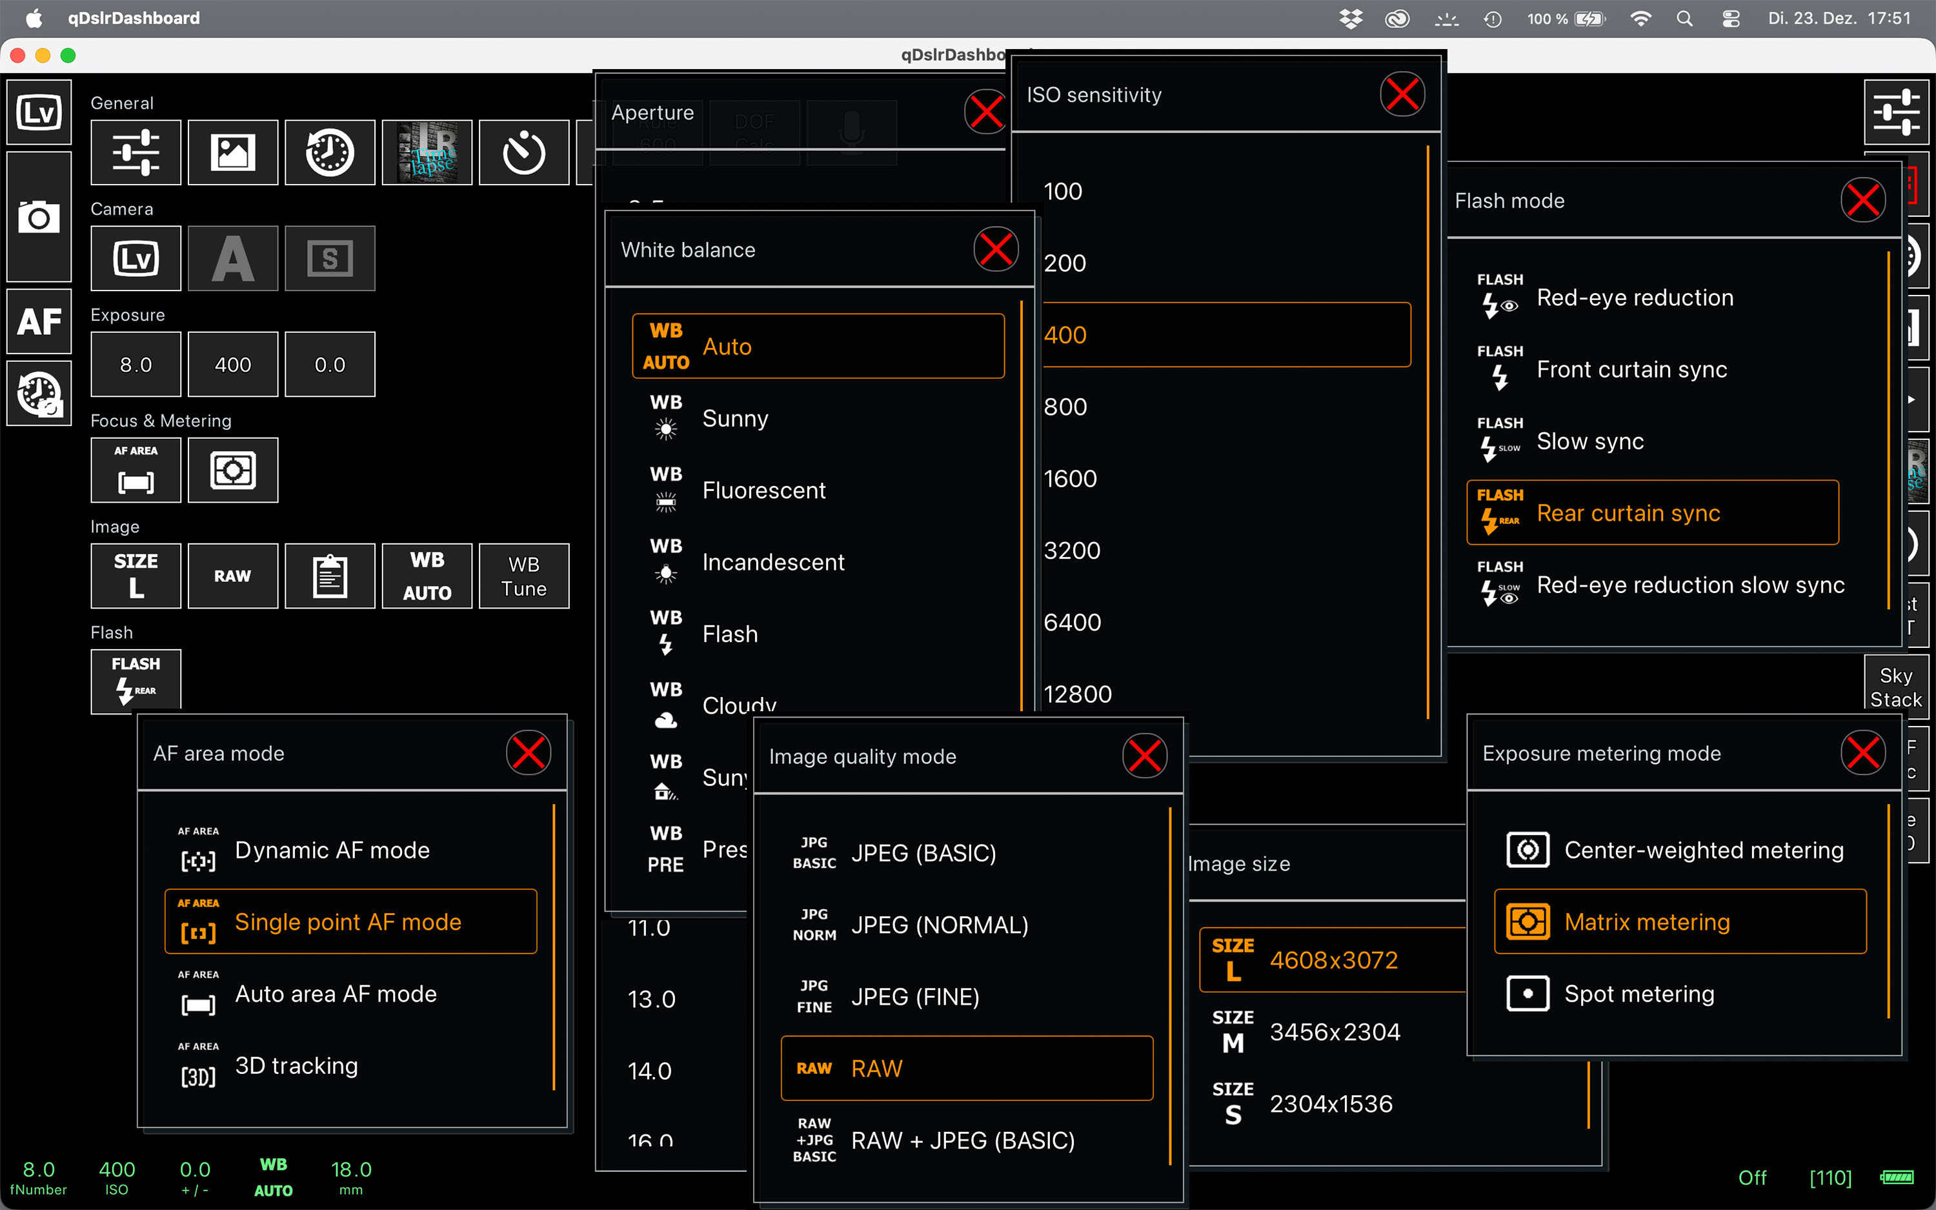
Task: Click the WB Tune button
Action: 523,576
